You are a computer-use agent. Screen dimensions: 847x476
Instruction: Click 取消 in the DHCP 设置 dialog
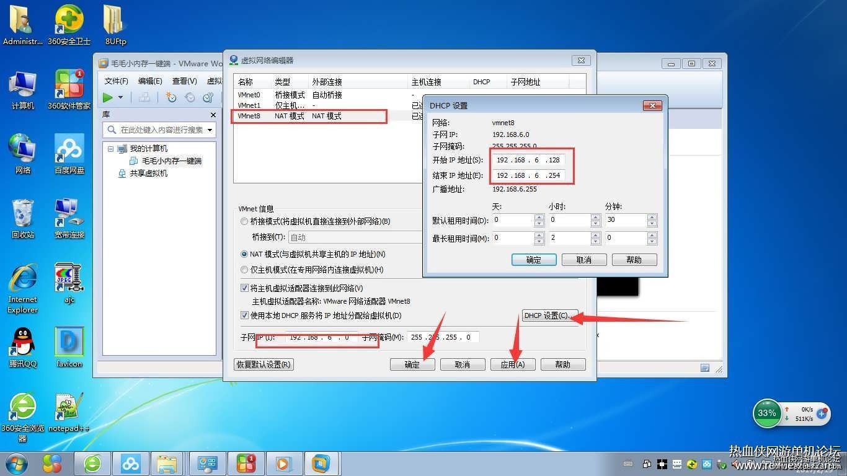(584, 260)
